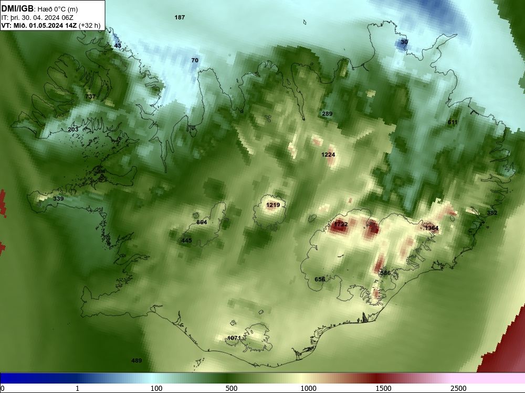Pick the 0 tick on the color scale
The height and width of the screenshot is (393, 525).
[x=3, y=388]
